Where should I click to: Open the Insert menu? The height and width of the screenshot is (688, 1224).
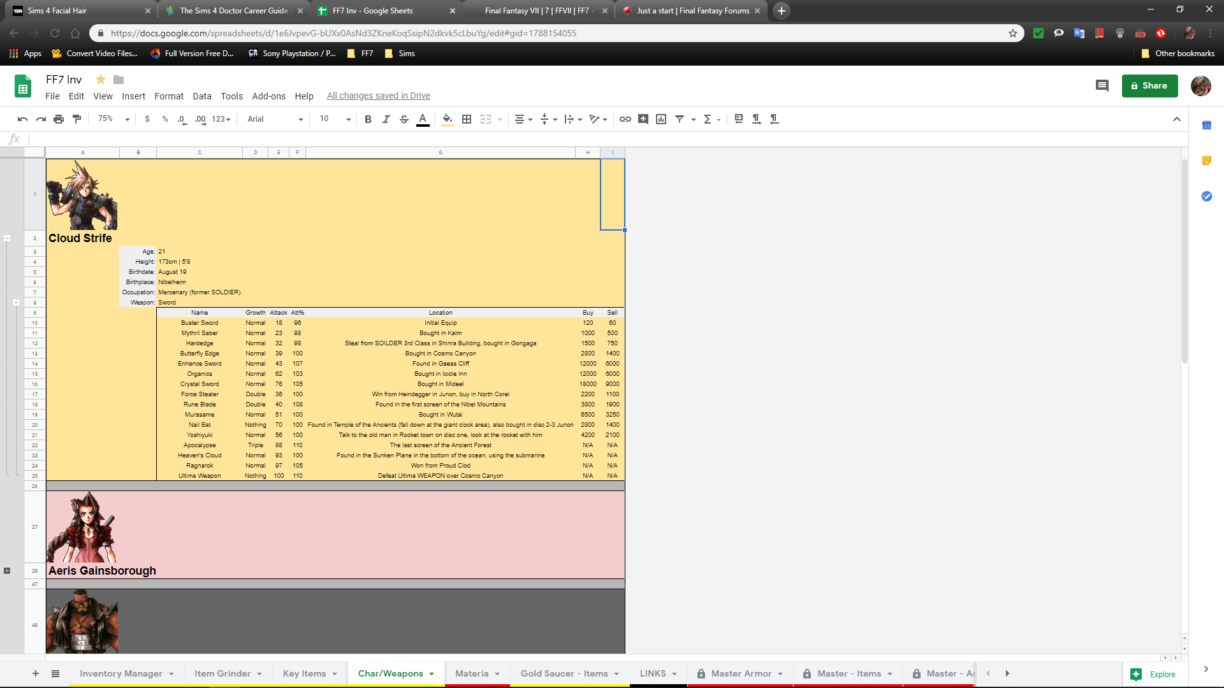click(x=133, y=96)
